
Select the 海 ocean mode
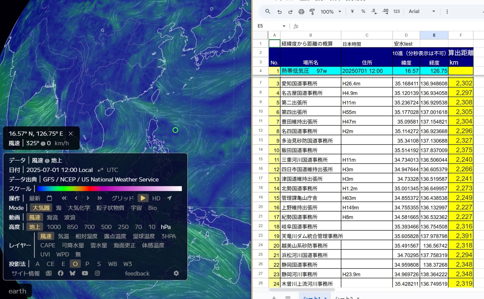click(59, 208)
